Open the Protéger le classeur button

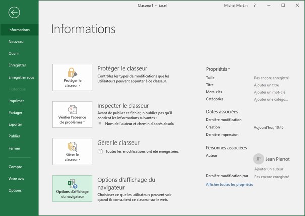point(72,78)
